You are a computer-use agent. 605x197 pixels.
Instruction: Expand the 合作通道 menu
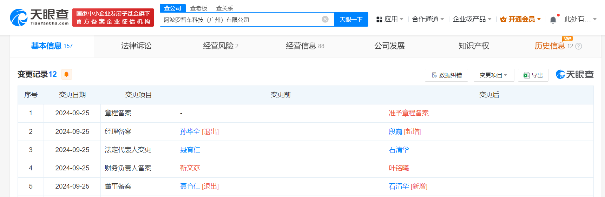pos(428,19)
